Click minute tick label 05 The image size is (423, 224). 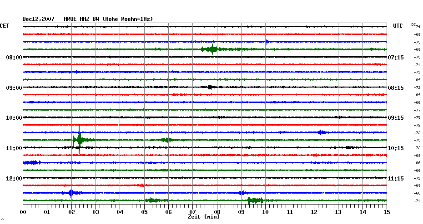(x=144, y=212)
